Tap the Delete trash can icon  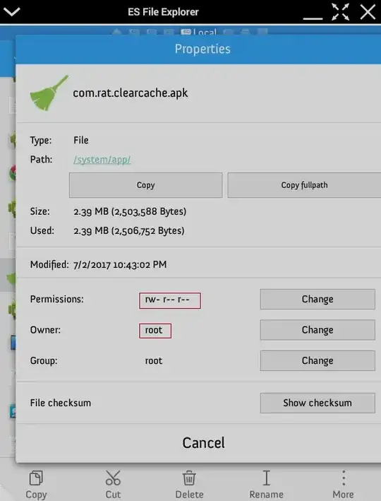point(189,478)
